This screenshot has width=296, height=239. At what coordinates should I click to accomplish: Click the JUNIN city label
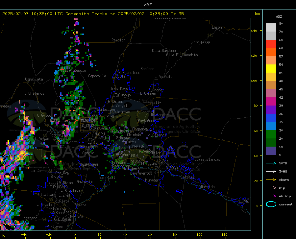pos(133,155)
